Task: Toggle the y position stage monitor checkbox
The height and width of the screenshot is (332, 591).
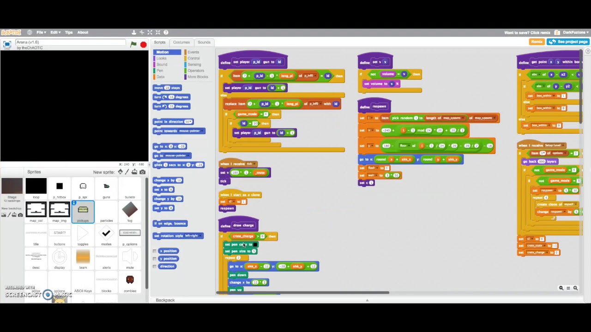Action: point(154,259)
